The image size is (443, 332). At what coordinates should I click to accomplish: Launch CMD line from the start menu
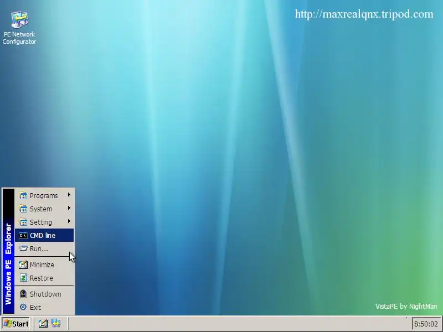[x=44, y=235]
